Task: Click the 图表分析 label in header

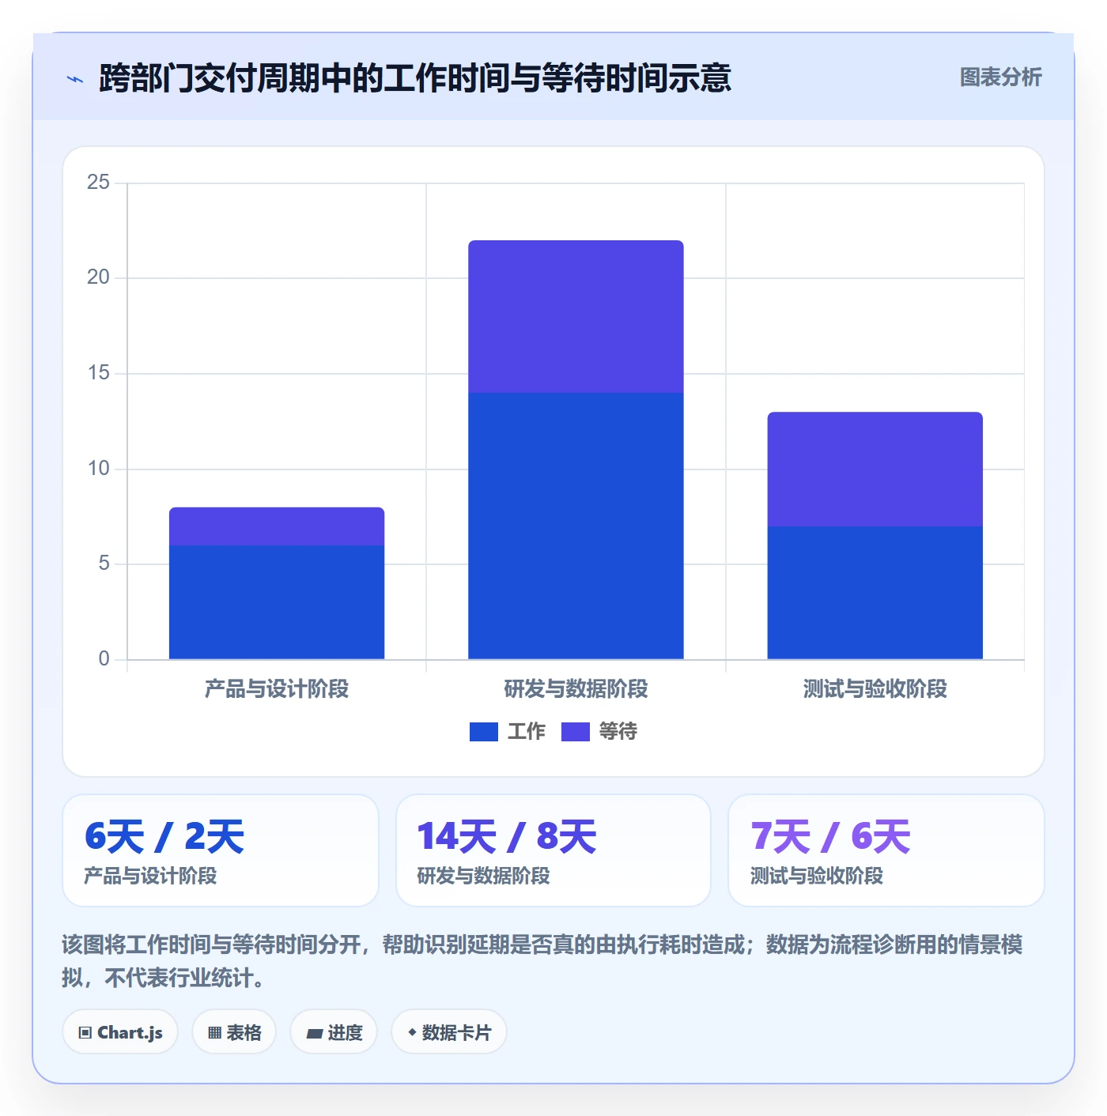Action: click(x=1000, y=77)
